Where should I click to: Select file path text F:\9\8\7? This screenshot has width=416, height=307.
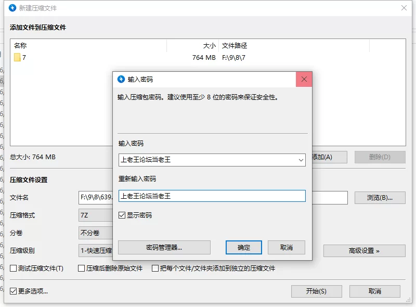[x=233, y=58]
